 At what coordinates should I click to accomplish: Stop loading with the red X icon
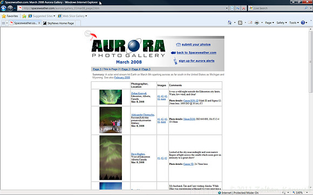[x=243, y=8]
